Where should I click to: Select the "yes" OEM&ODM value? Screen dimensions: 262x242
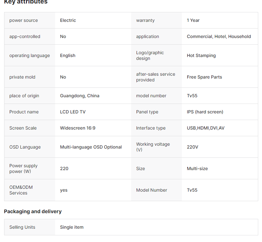coord(64,190)
